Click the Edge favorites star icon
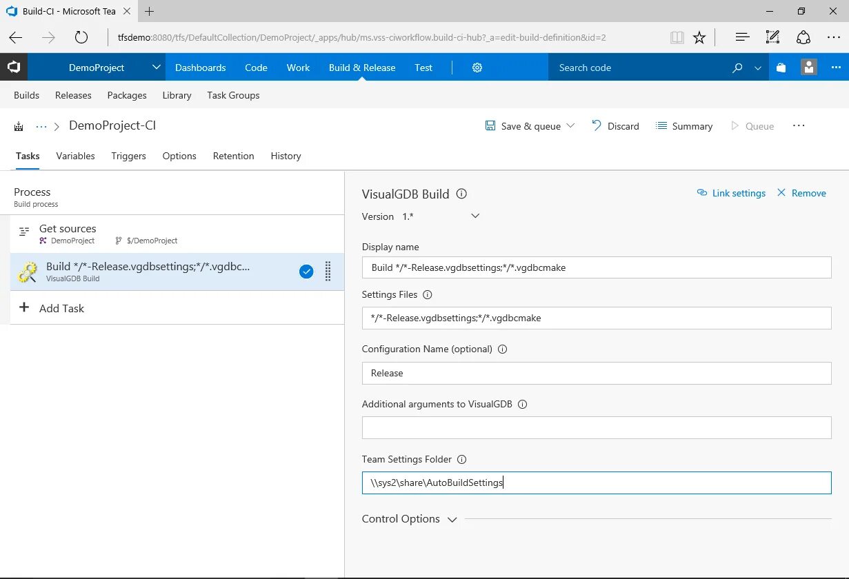Viewport: 849px width, 579px height. coord(699,37)
